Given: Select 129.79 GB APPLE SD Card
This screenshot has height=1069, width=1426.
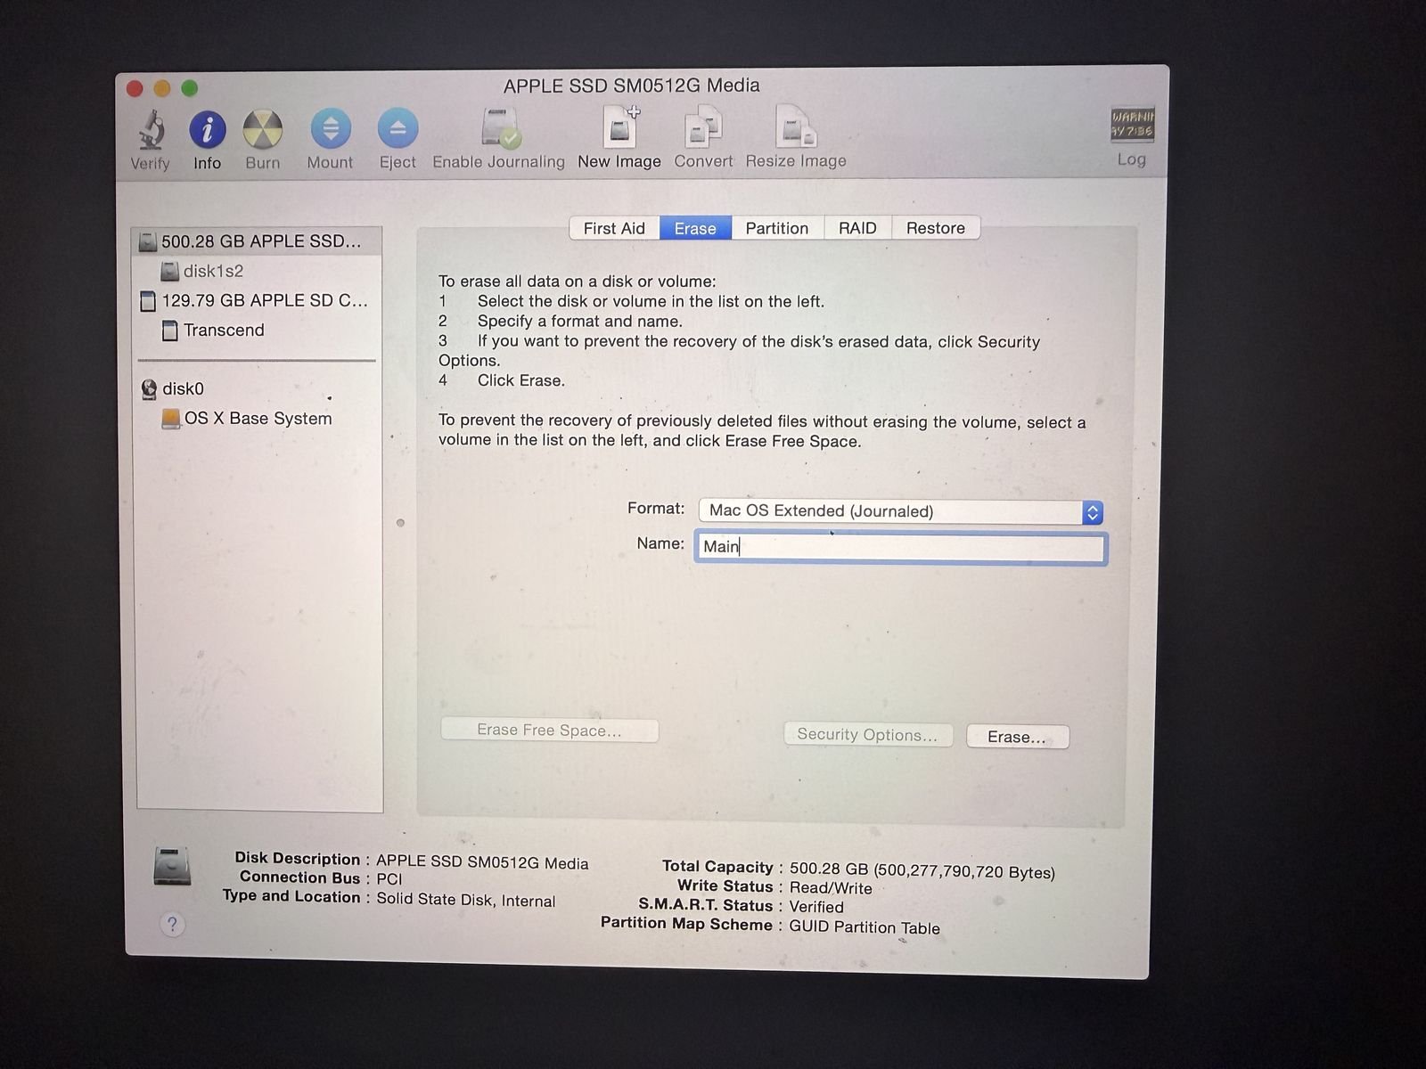Looking at the screenshot, I should pyautogui.click(x=257, y=301).
